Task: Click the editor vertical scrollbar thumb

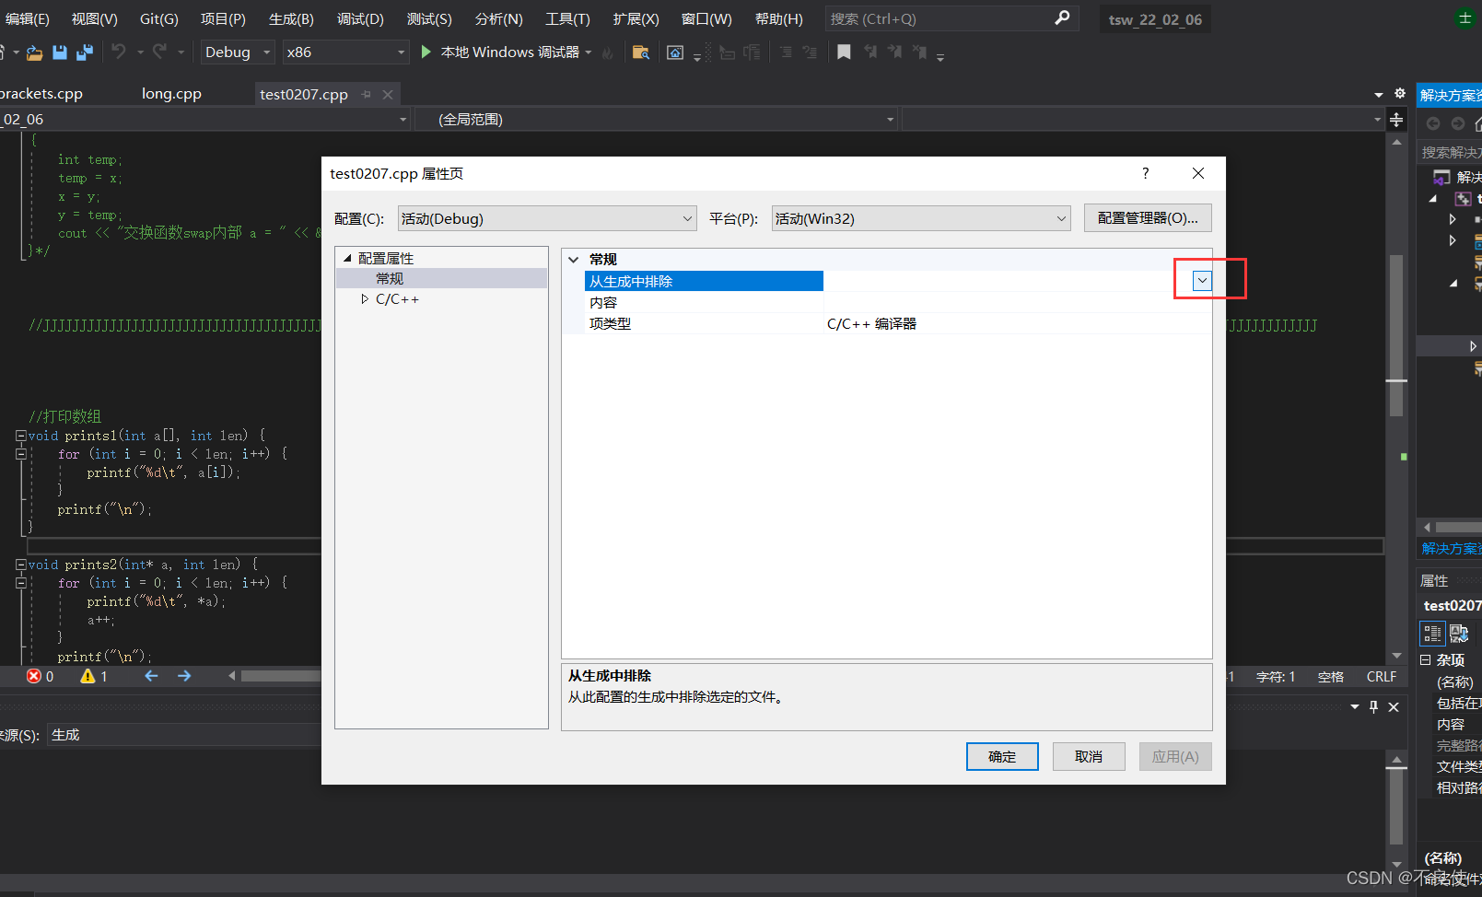Action: (1396, 335)
